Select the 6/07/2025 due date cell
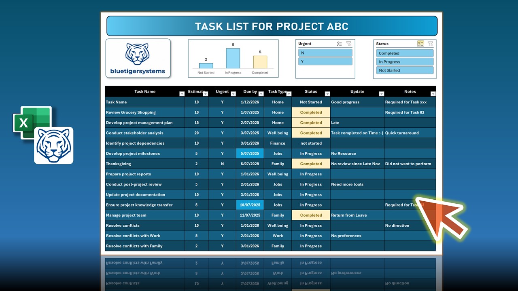The width and height of the screenshot is (518, 291). pyautogui.click(x=250, y=164)
